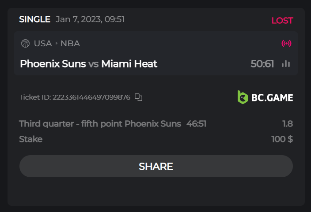Click the breadcrumb arrow between USA and NBA

(x=57, y=43)
